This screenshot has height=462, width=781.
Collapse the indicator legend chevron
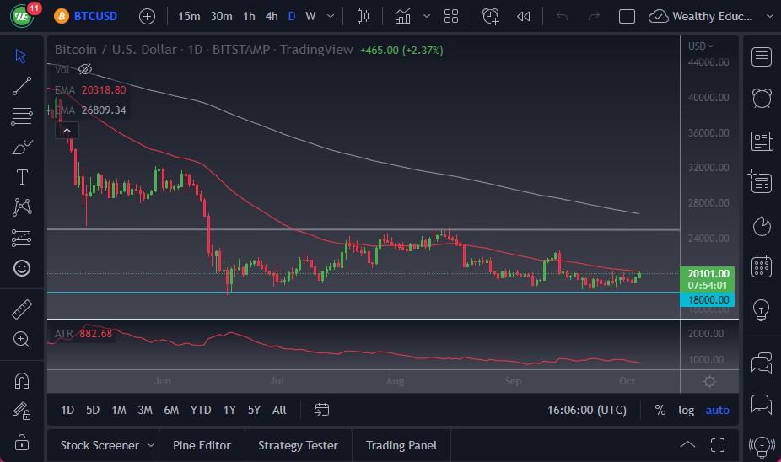66,130
